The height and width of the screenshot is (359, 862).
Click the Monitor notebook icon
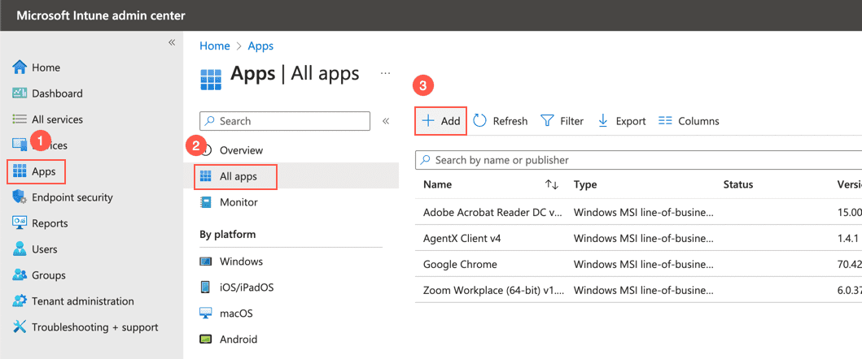pos(206,202)
